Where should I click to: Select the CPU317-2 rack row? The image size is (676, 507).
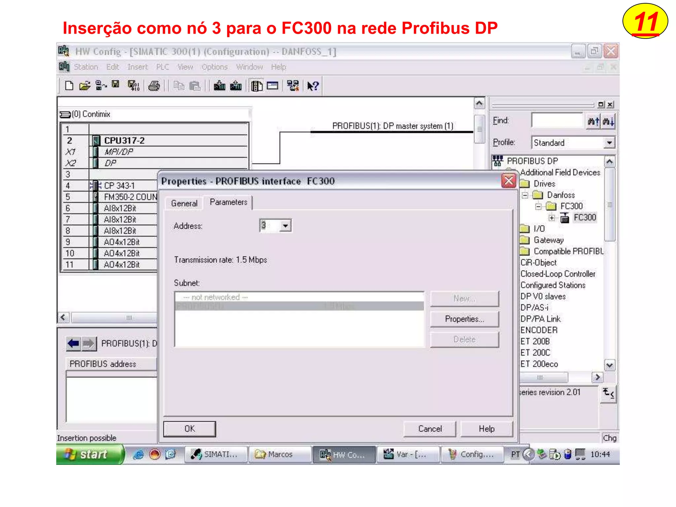point(155,141)
